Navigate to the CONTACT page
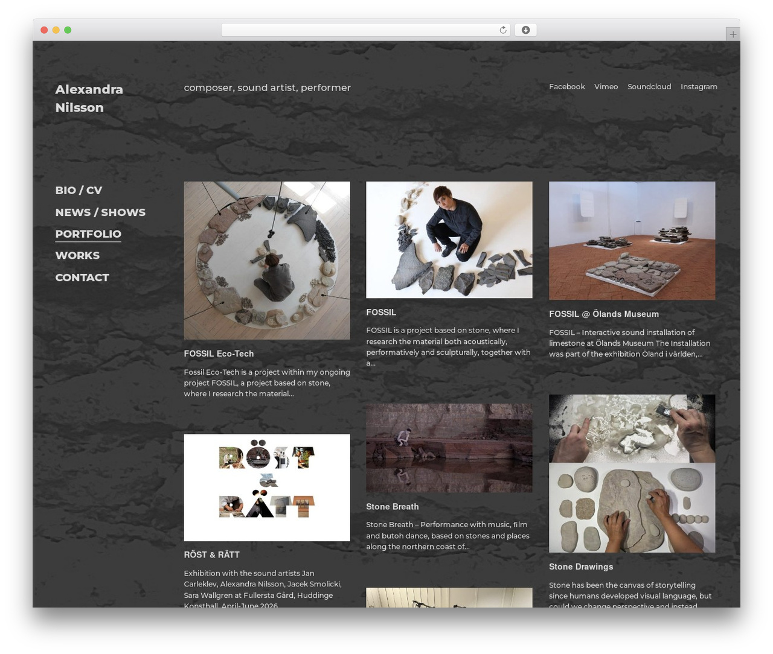773x654 pixels. click(82, 278)
